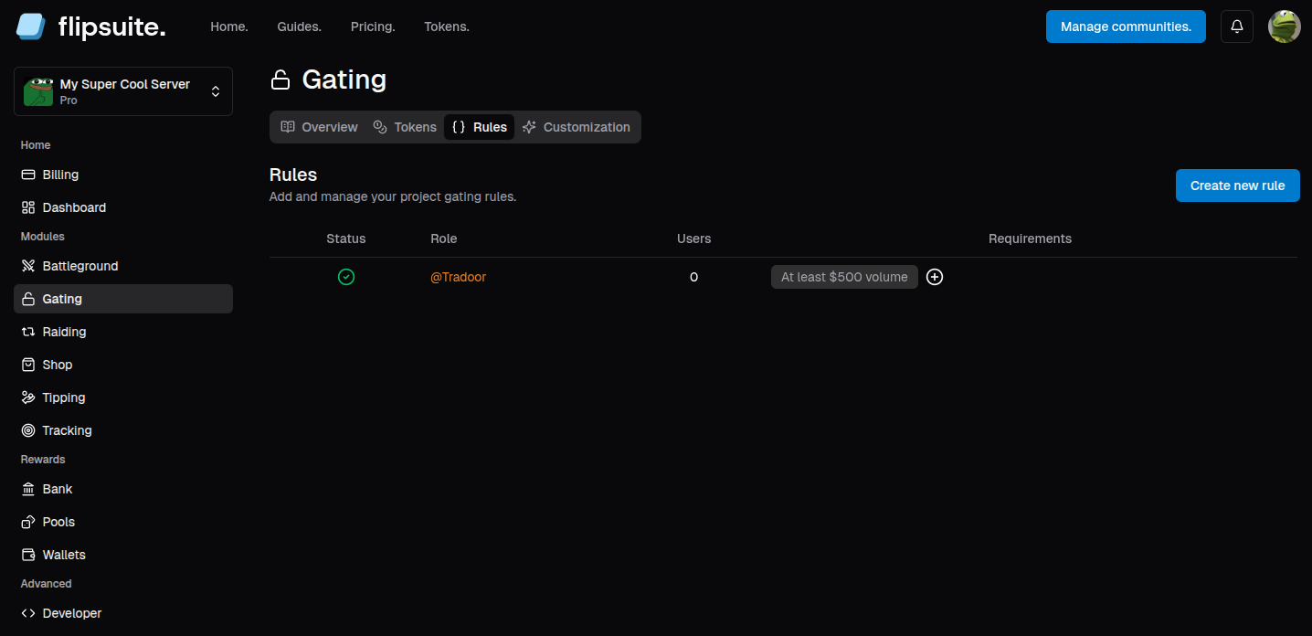The image size is (1312, 636).
Task: Click the Tokens tab coins icon
Action: click(380, 127)
